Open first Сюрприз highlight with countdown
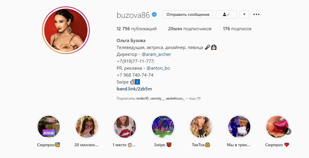Image resolution: width=309 pixels, height=158 pixels. tap(49, 127)
